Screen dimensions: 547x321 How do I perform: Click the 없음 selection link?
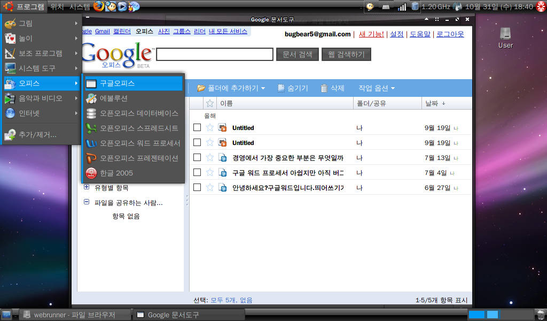coord(246,300)
